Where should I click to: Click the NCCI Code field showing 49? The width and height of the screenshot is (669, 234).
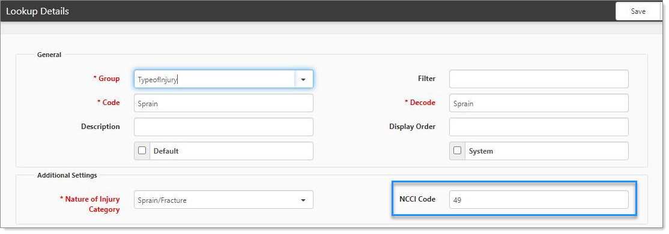coord(539,199)
